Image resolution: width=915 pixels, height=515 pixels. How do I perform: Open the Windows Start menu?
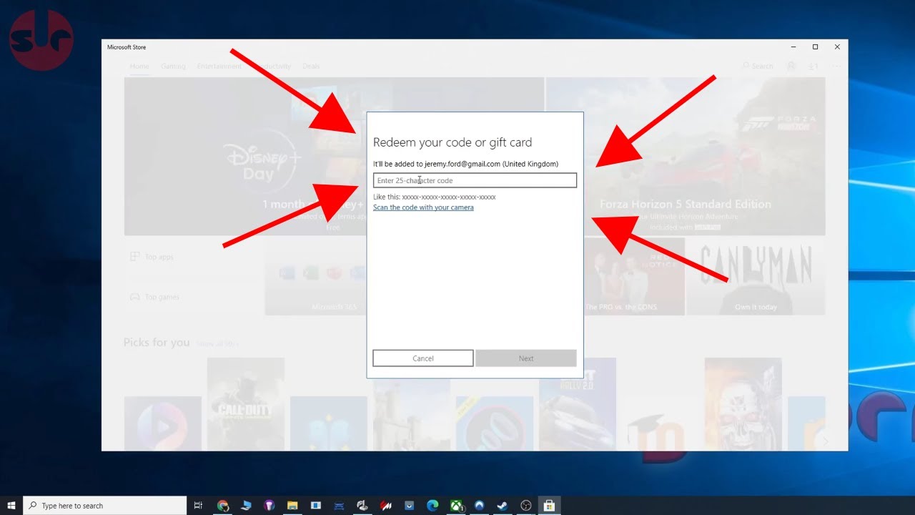point(11,506)
